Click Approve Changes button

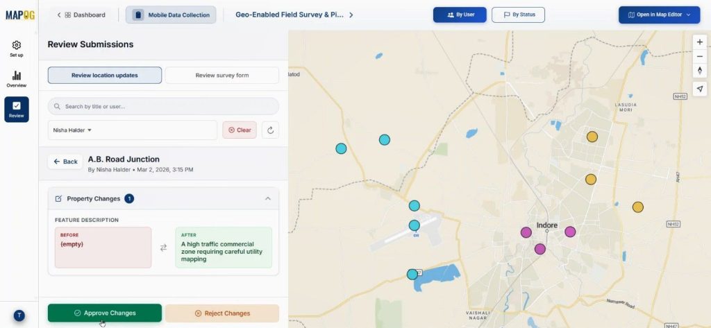[105, 313]
